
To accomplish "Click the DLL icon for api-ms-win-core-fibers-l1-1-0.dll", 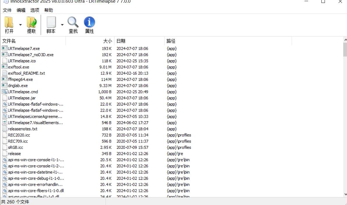I will pos(4,191).
